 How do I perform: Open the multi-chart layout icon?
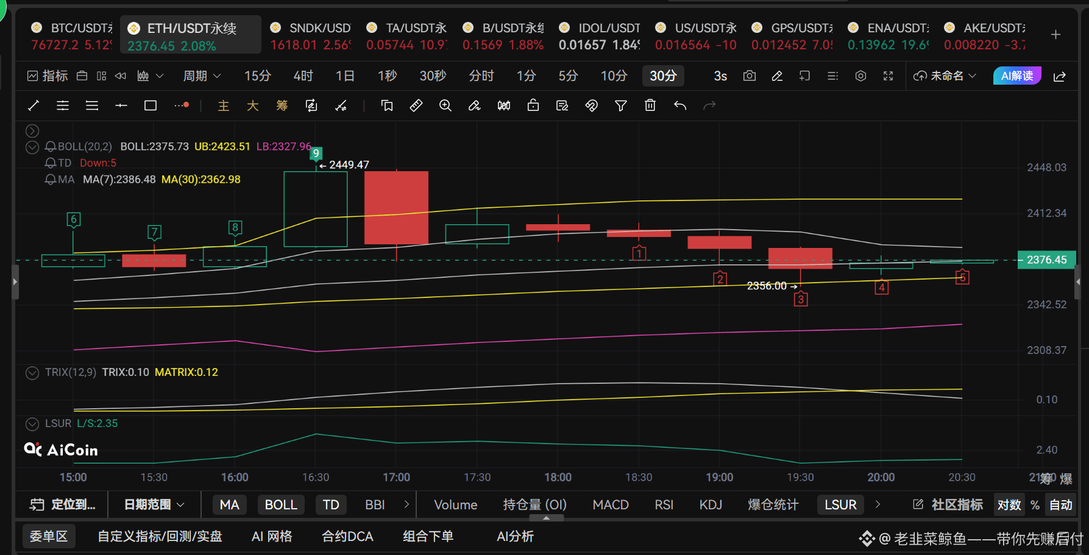(x=102, y=76)
